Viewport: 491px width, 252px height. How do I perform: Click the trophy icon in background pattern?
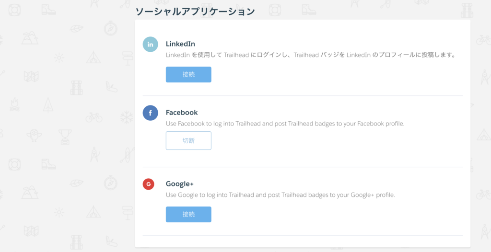point(65,137)
